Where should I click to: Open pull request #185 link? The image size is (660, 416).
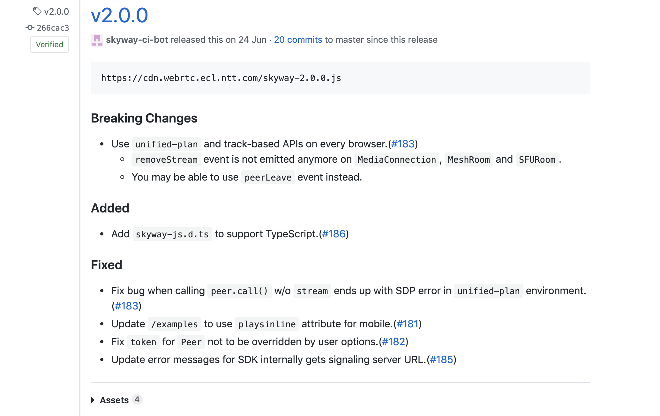tap(442, 360)
